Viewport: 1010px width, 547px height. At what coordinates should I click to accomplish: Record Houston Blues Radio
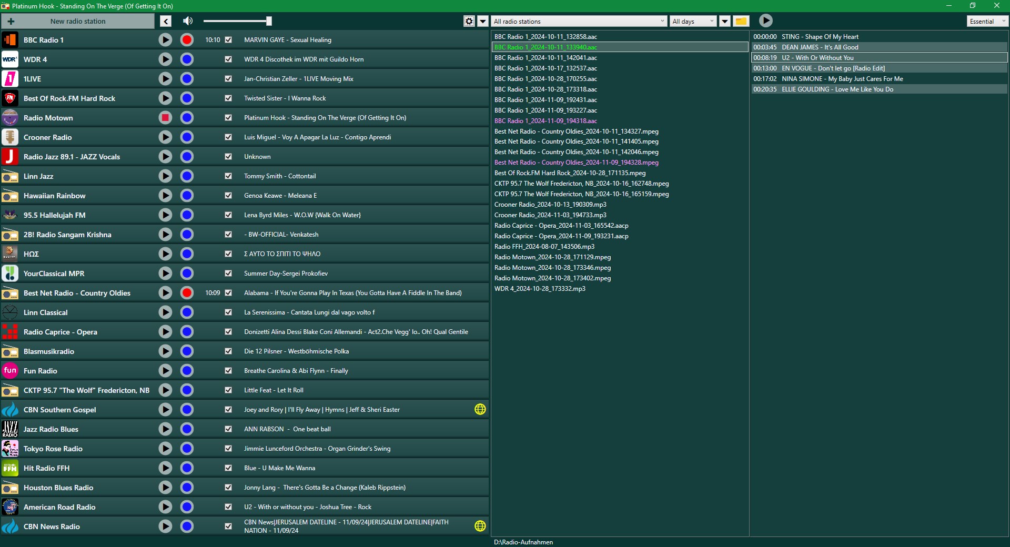pyautogui.click(x=187, y=487)
